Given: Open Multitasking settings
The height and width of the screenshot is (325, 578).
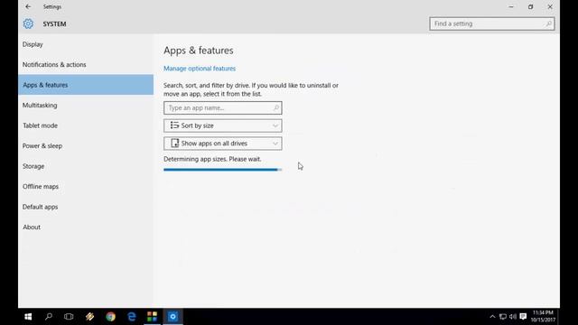Looking at the screenshot, I should [86, 105].
